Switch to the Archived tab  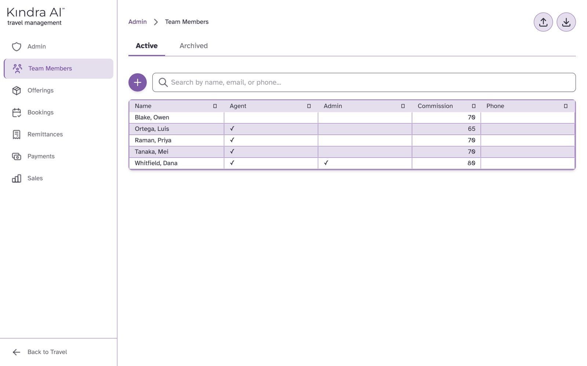(194, 46)
